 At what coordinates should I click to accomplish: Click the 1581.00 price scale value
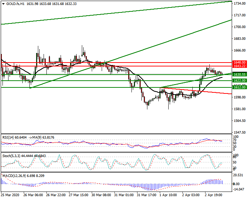(x=239, y=109)
